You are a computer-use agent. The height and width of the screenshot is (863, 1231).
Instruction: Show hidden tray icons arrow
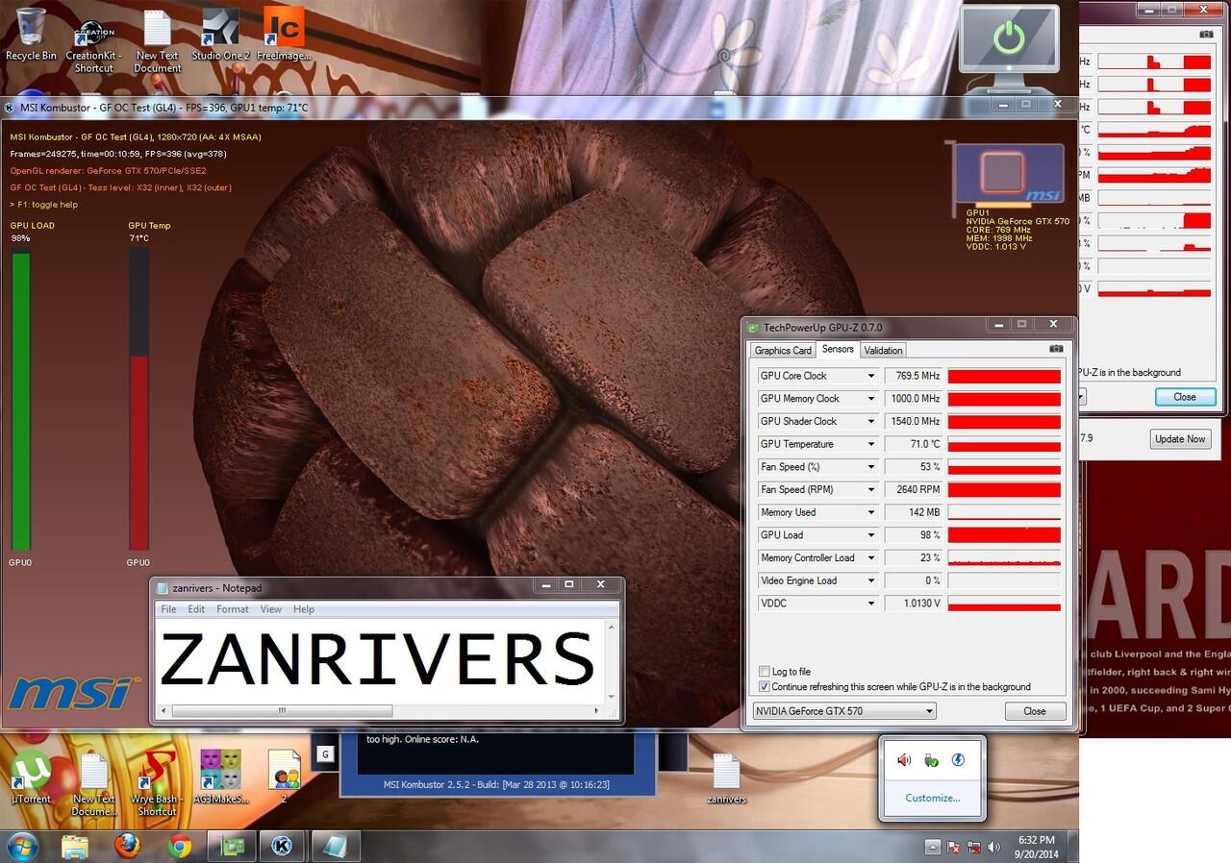tap(932, 847)
